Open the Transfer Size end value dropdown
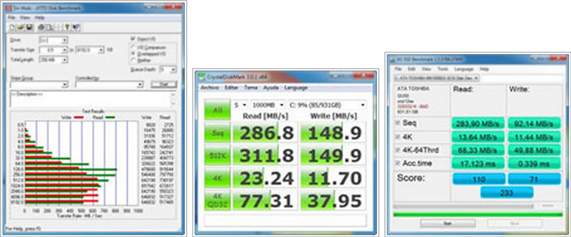 click(89, 50)
